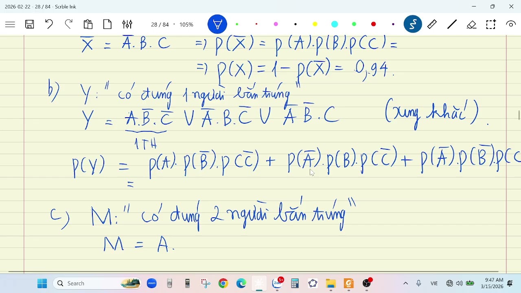Click the 105% zoom level
Screen dimensions: 521x293
tap(186, 24)
